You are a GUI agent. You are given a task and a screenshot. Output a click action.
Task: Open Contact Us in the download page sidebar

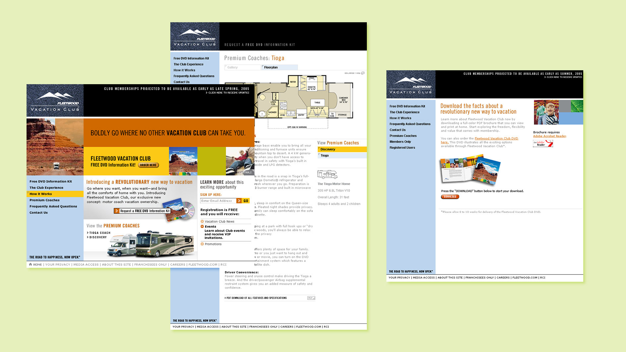click(398, 130)
